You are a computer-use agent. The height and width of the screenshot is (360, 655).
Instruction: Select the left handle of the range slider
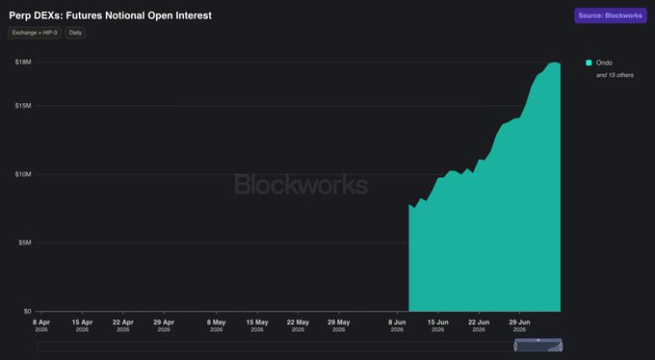tap(515, 347)
